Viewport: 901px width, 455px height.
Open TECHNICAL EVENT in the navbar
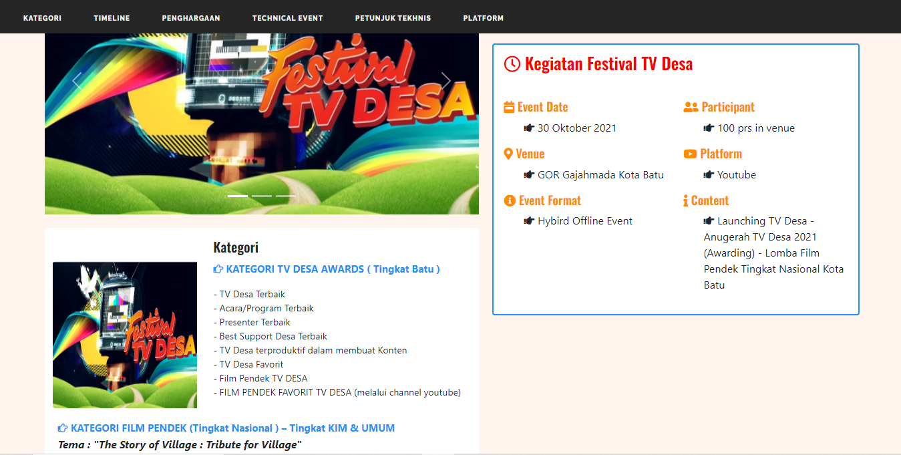click(287, 18)
